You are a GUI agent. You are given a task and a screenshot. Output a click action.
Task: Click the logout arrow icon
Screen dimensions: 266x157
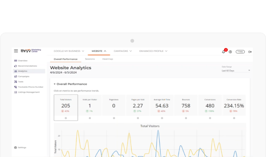pyautogui.click(x=250, y=52)
